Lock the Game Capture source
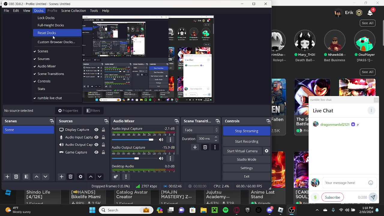Image resolution: width=384 pixels, height=216 pixels. tap(103, 152)
